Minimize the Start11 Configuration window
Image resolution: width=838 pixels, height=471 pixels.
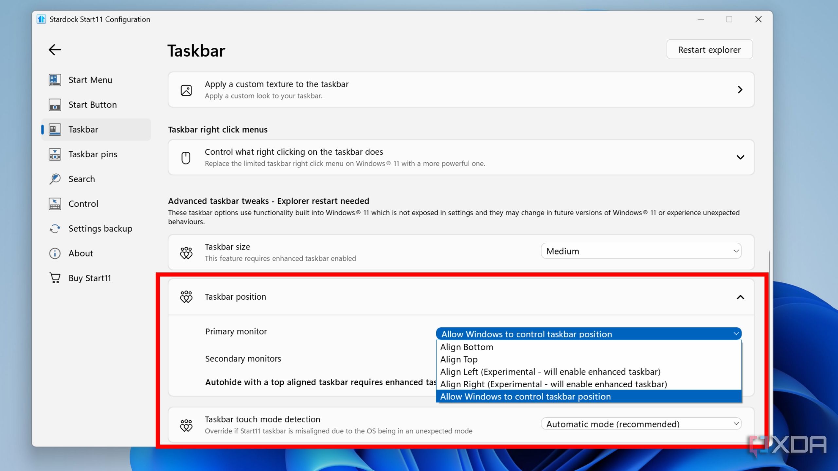[700, 19]
